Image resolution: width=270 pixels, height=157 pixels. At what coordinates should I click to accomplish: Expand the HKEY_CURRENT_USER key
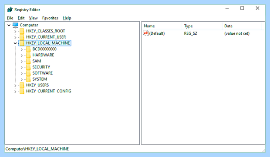click(x=15, y=37)
